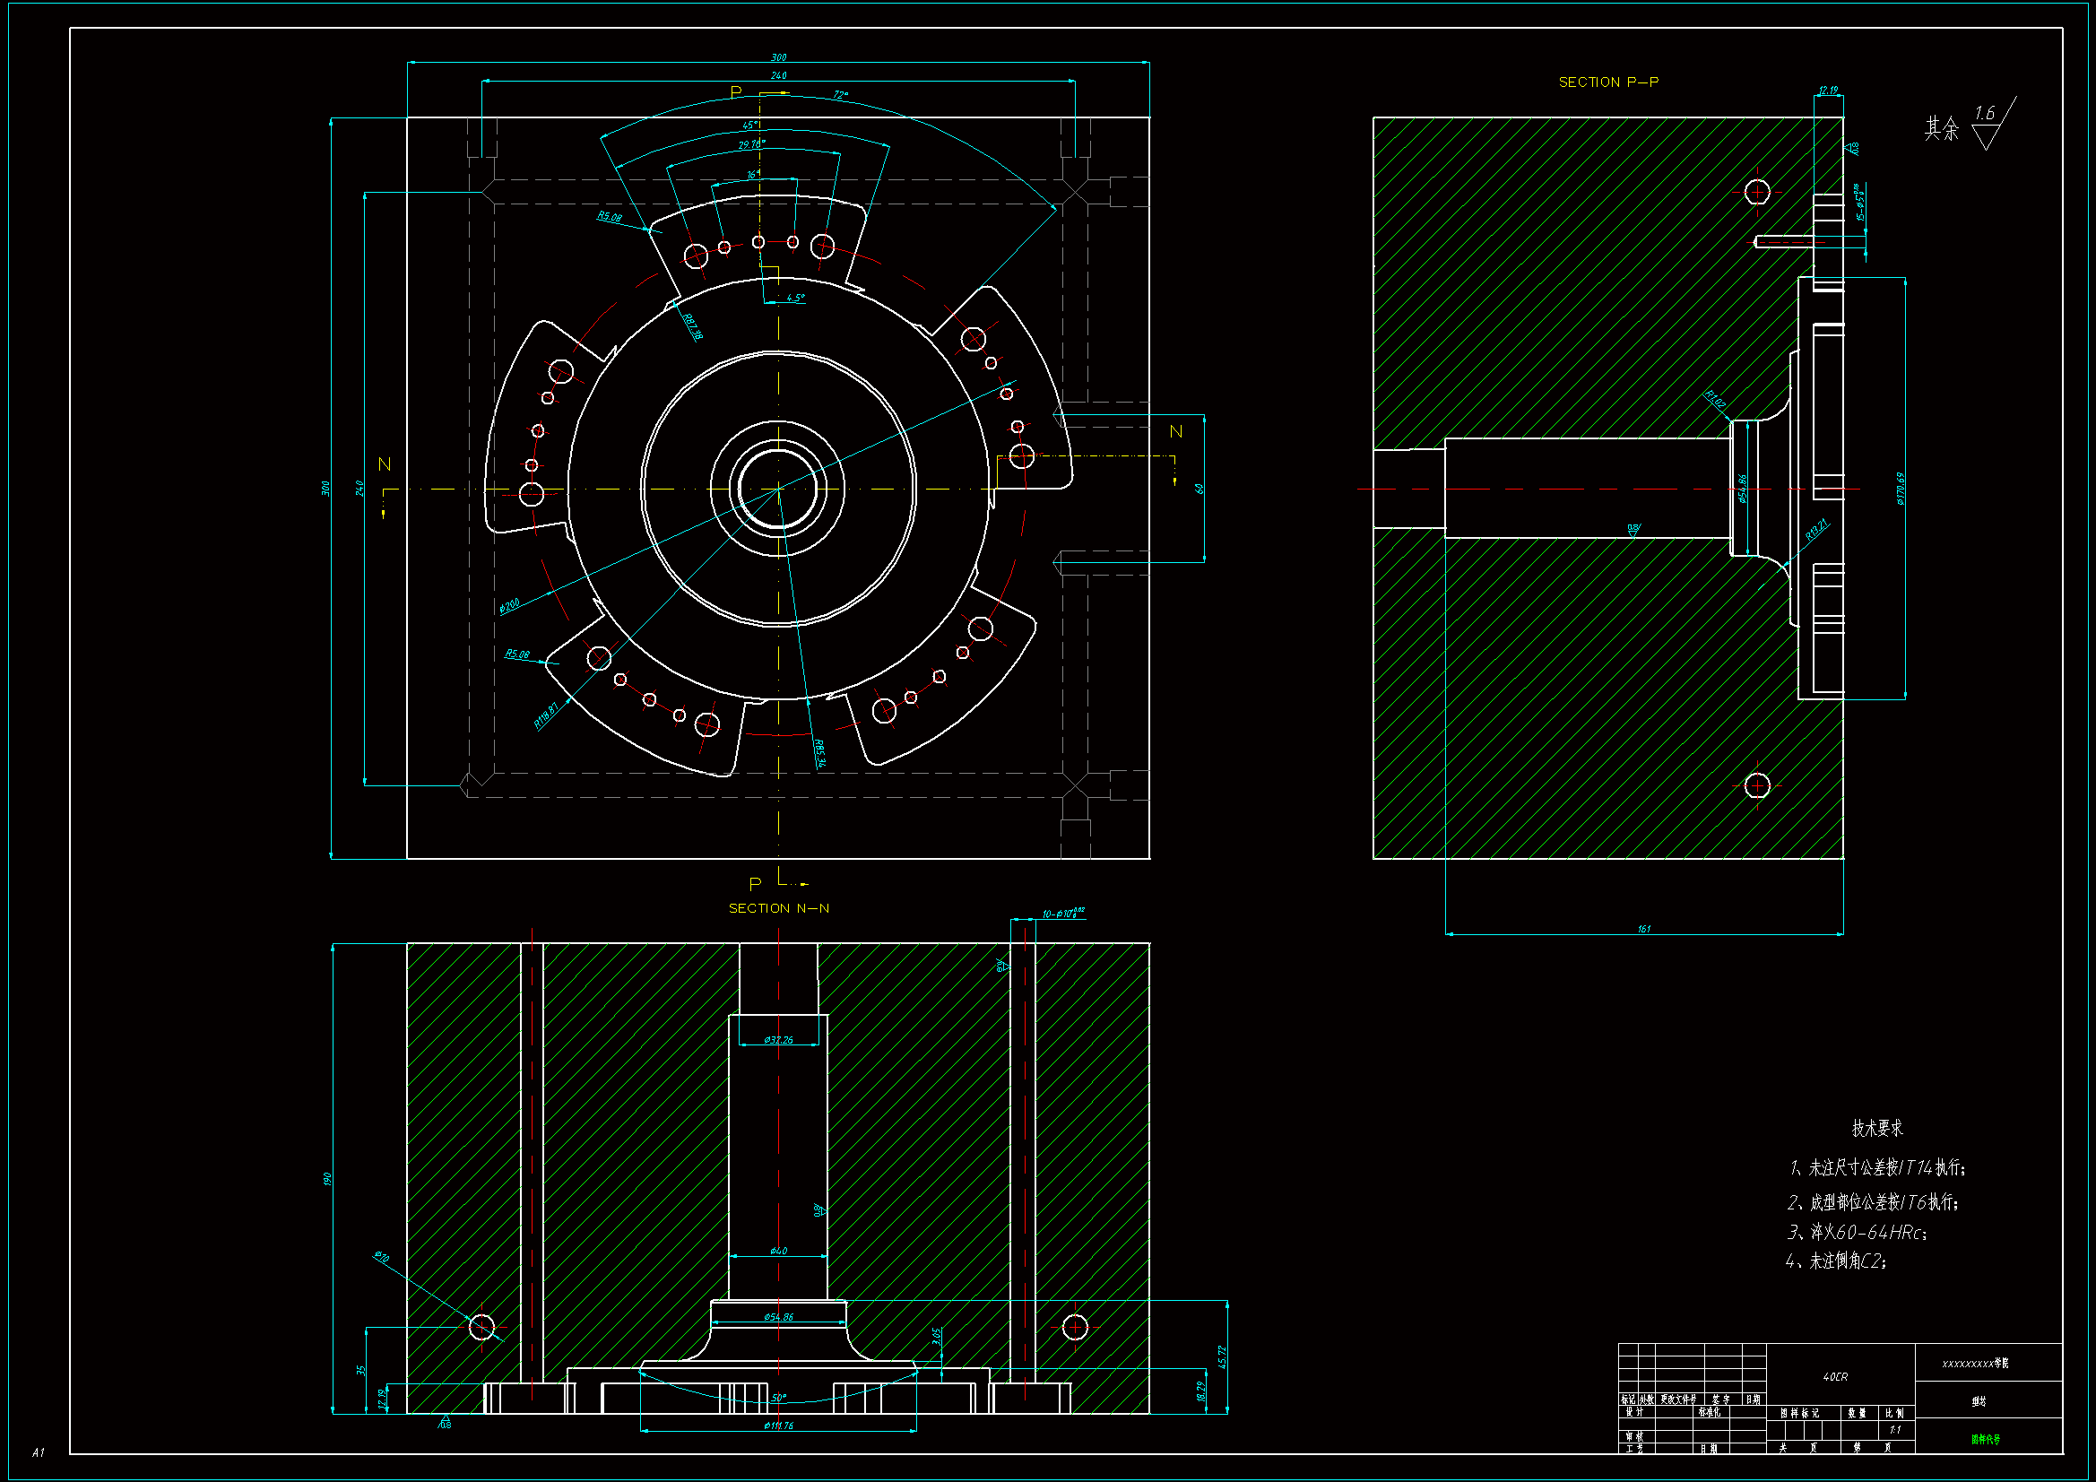Viewport: 2096px width, 1482px height.
Task: Select the ø32.26 bore dimension
Action: pos(779,1040)
